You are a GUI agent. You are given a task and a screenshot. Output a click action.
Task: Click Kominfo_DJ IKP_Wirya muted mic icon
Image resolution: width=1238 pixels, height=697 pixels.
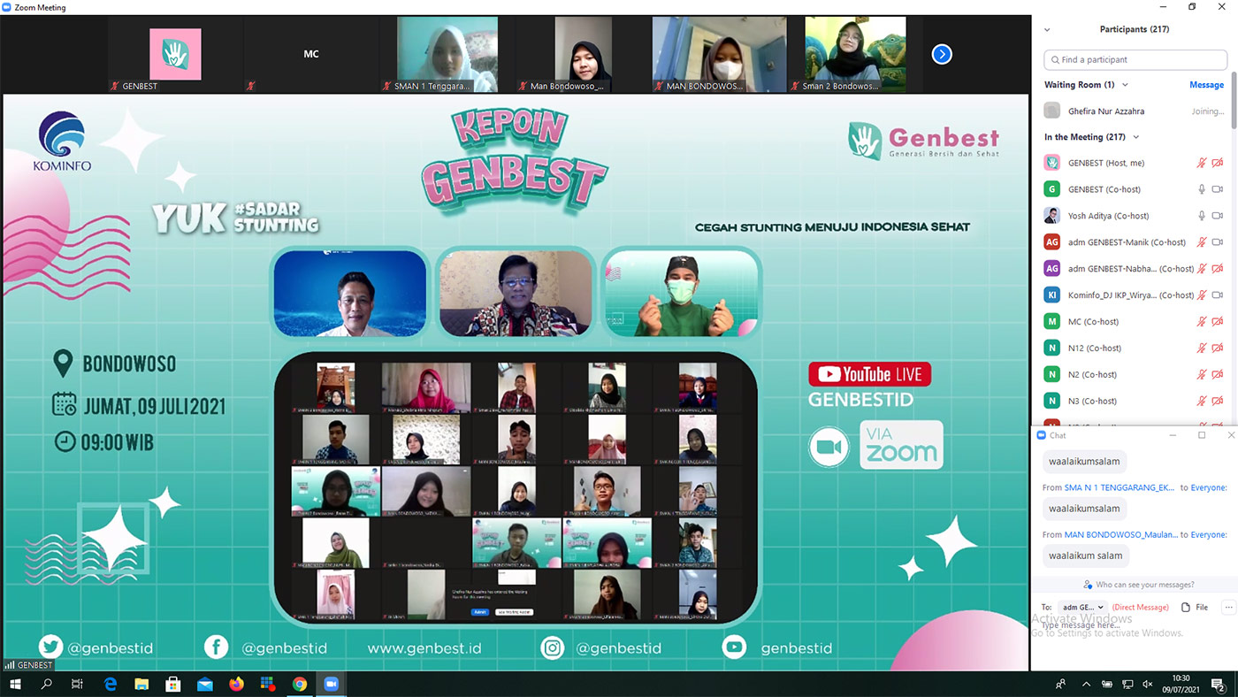(x=1202, y=295)
